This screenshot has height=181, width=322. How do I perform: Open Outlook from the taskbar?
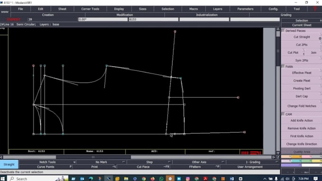point(82,179)
